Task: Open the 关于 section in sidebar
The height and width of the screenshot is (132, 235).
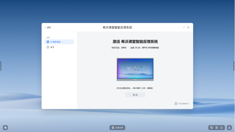Action: [x=52, y=47]
